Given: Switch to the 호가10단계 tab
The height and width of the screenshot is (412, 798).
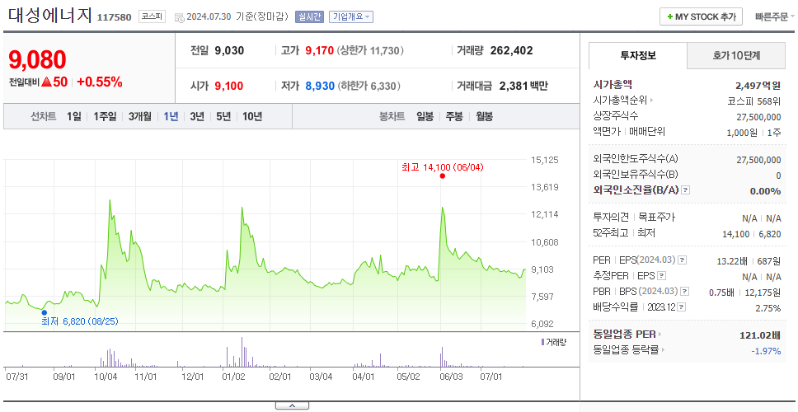Looking at the screenshot, I should pyautogui.click(x=736, y=56).
